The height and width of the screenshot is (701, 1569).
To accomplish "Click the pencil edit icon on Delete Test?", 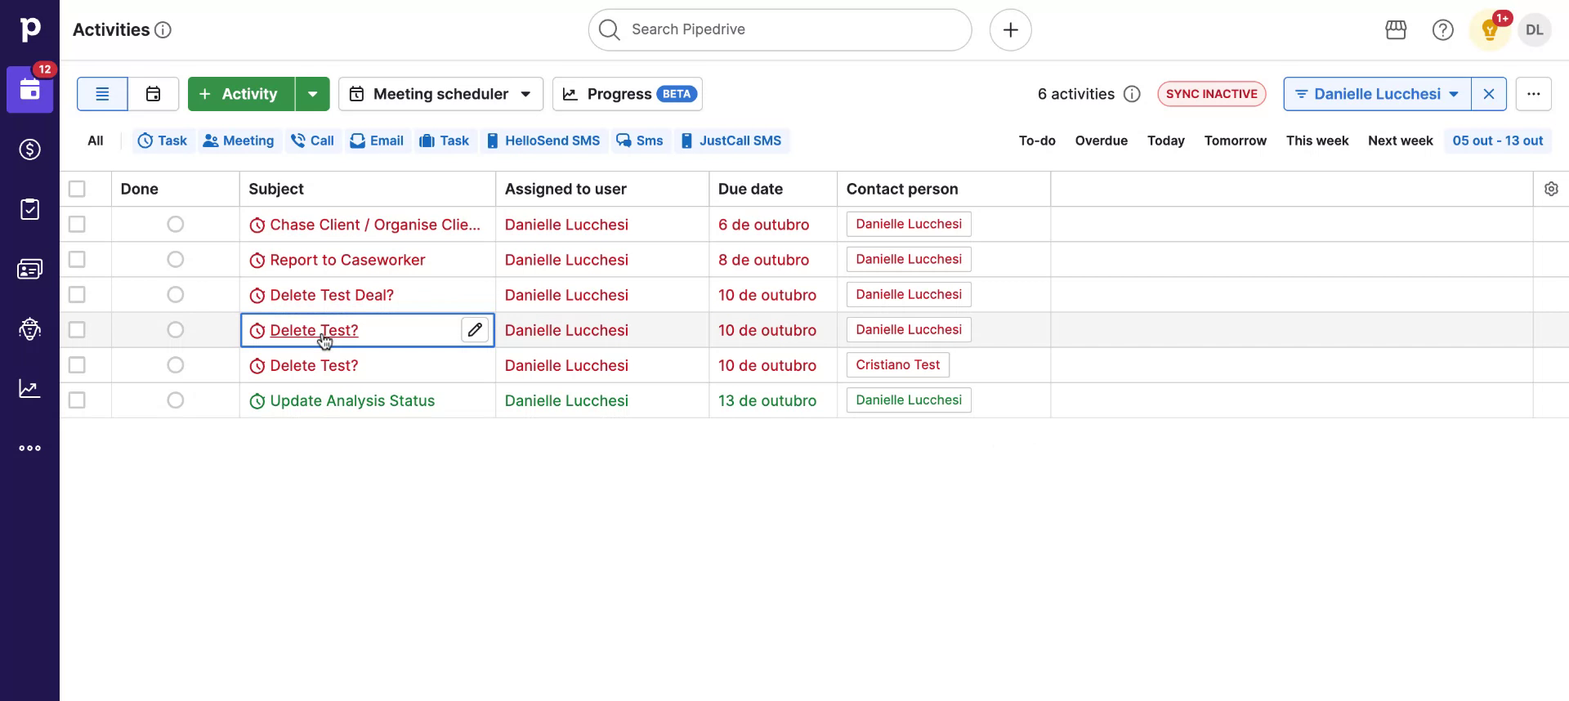I will click(x=475, y=330).
